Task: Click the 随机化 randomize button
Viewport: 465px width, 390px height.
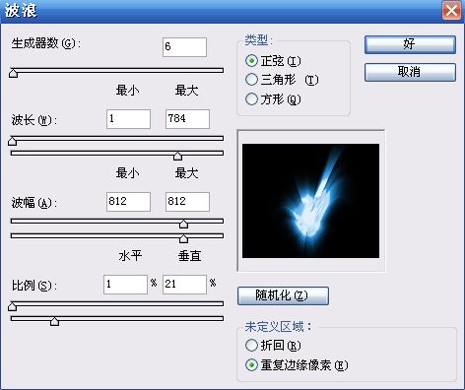Action: [x=283, y=295]
